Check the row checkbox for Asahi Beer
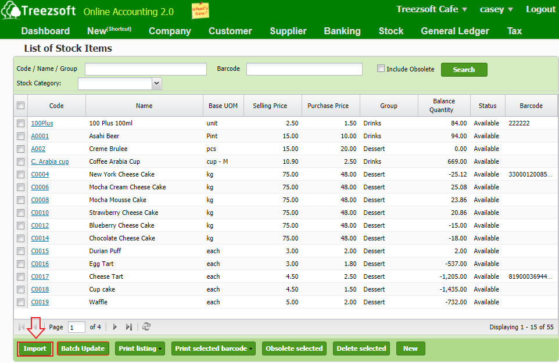Image resolution: width=559 pixels, height=363 pixels. pyautogui.click(x=20, y=135)
